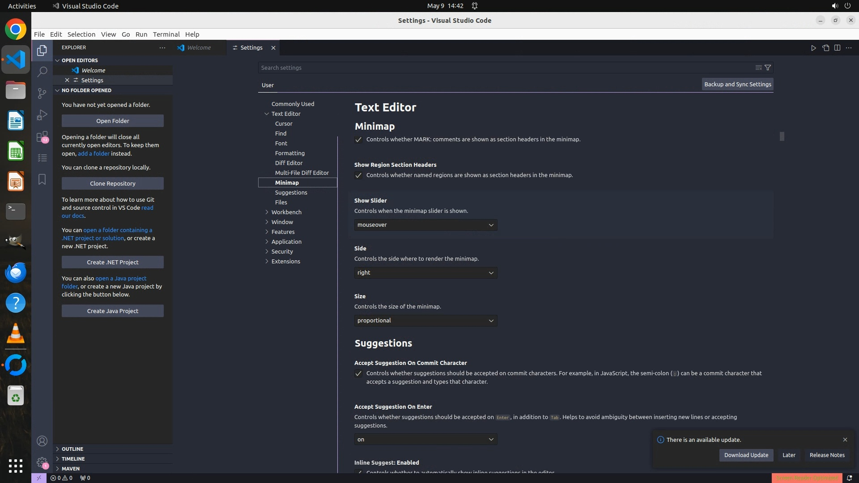This screenshot has height=483, width=859.
Task: Open the Terminal menu
Action: tap(166, 34)
